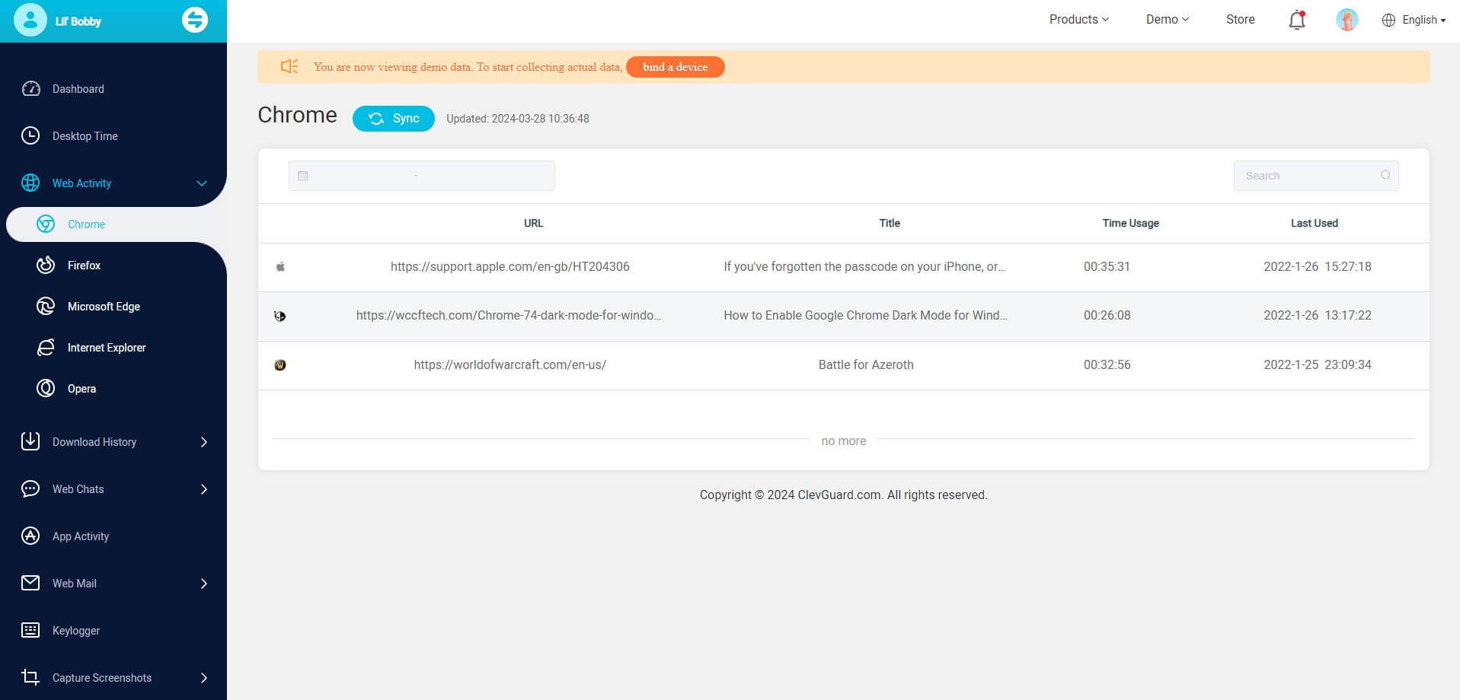Image resolution: width=1460 pixels, height=700 pixels.
Task: Expand the Capture Screenshots arrow
Action: tap(203, 678)
